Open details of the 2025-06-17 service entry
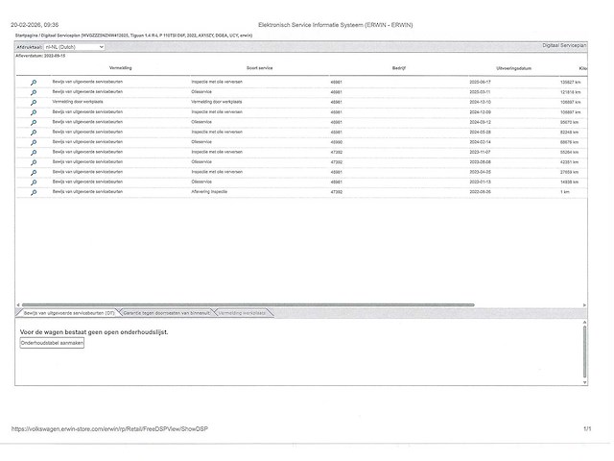 tap(34, 83)
